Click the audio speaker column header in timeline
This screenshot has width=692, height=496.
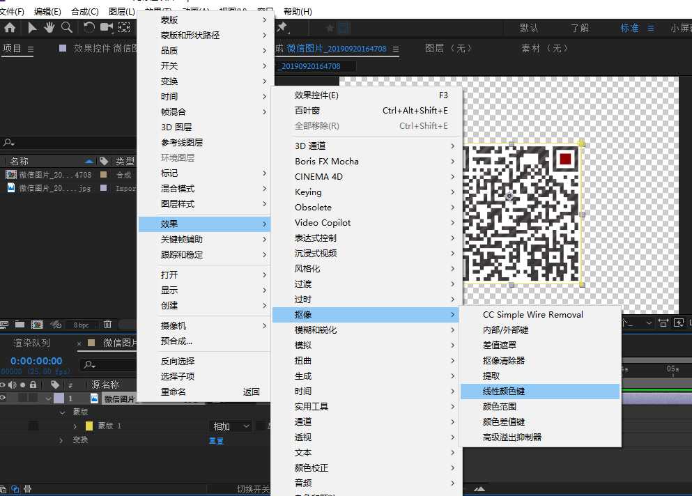13,385
